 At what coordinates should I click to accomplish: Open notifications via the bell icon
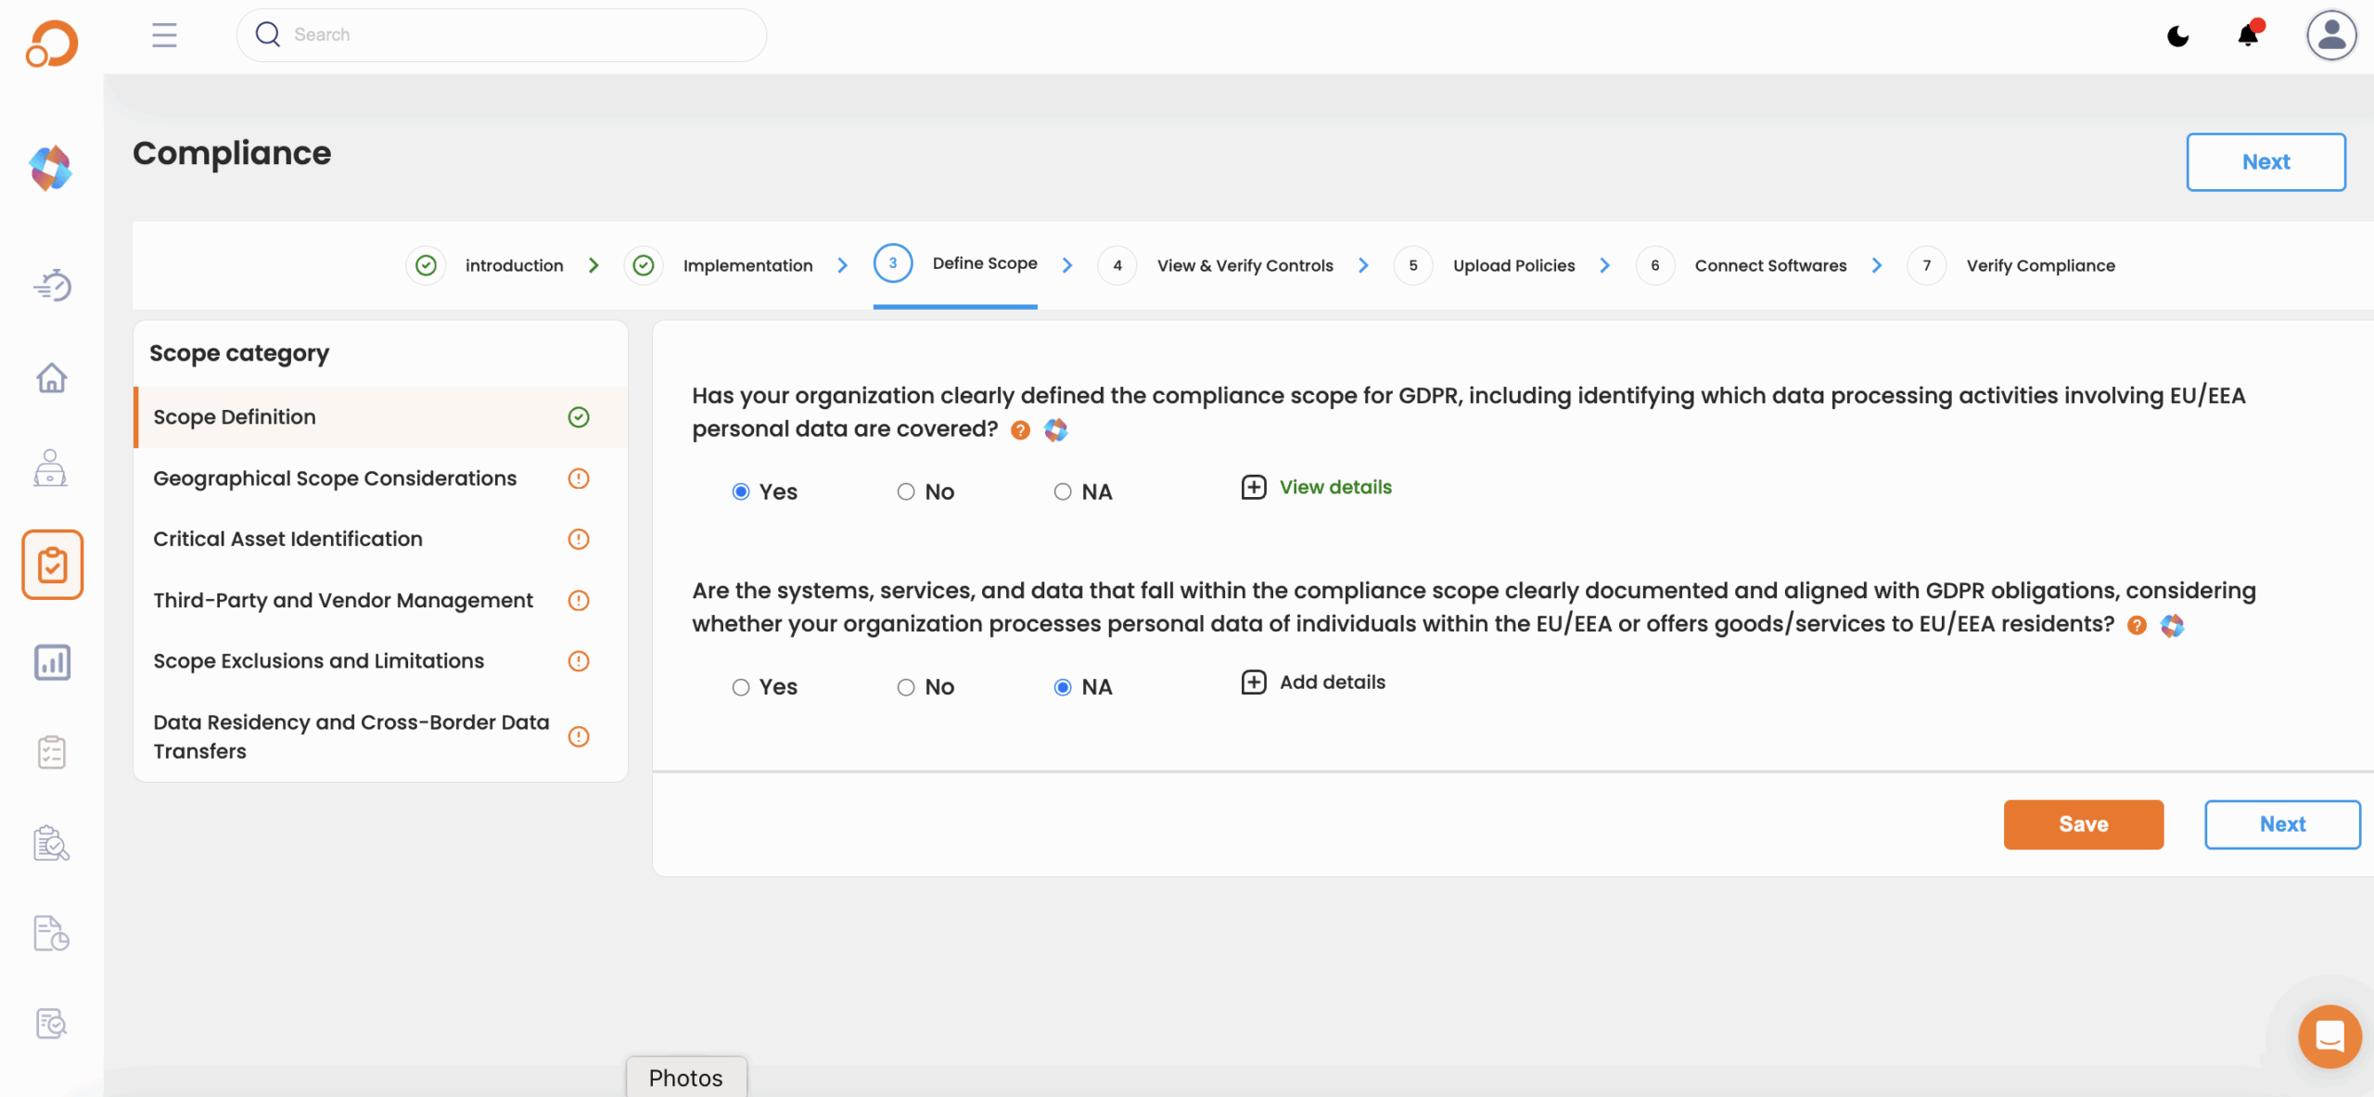(2246, 35)
